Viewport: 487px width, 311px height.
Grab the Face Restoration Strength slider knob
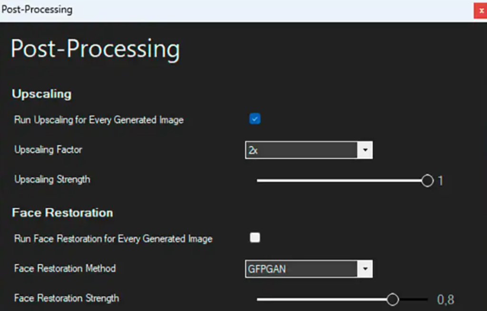(x=393, y=299)
